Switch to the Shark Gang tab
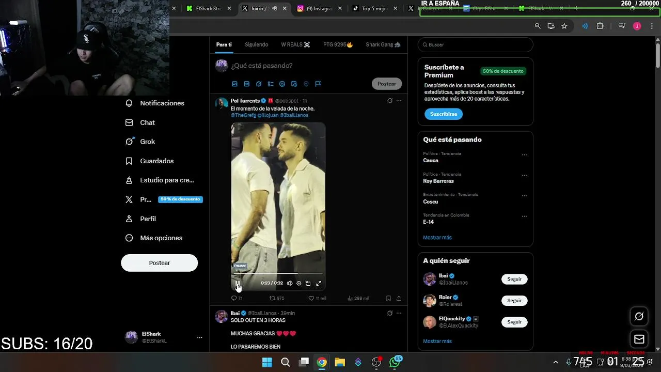 pyautogui.click(x=383, y=45)
